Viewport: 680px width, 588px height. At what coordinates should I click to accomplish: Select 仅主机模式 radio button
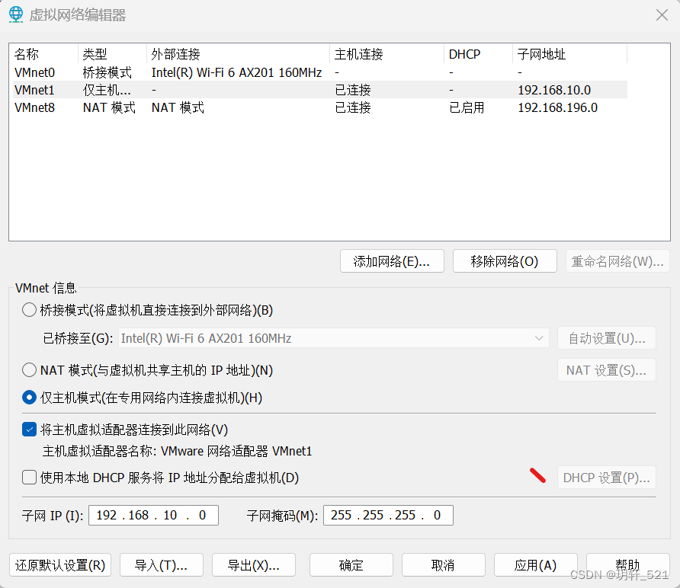pos(30,398)
